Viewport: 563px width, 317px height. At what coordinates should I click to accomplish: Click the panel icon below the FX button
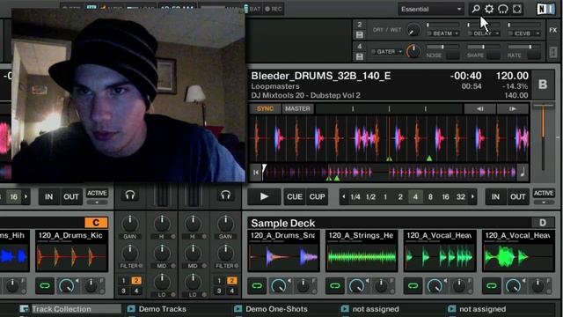553,53
